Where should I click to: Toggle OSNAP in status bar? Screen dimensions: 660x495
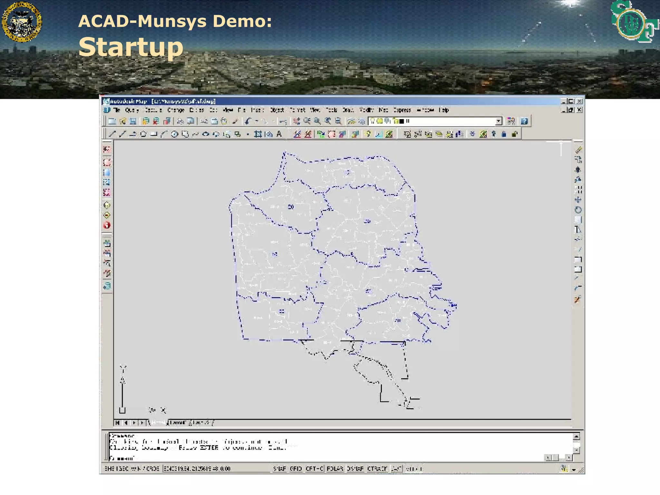click(355, 469)
